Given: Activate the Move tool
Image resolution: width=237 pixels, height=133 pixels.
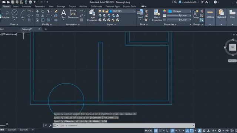Looking at the screenshot, I should pos(37,11).
